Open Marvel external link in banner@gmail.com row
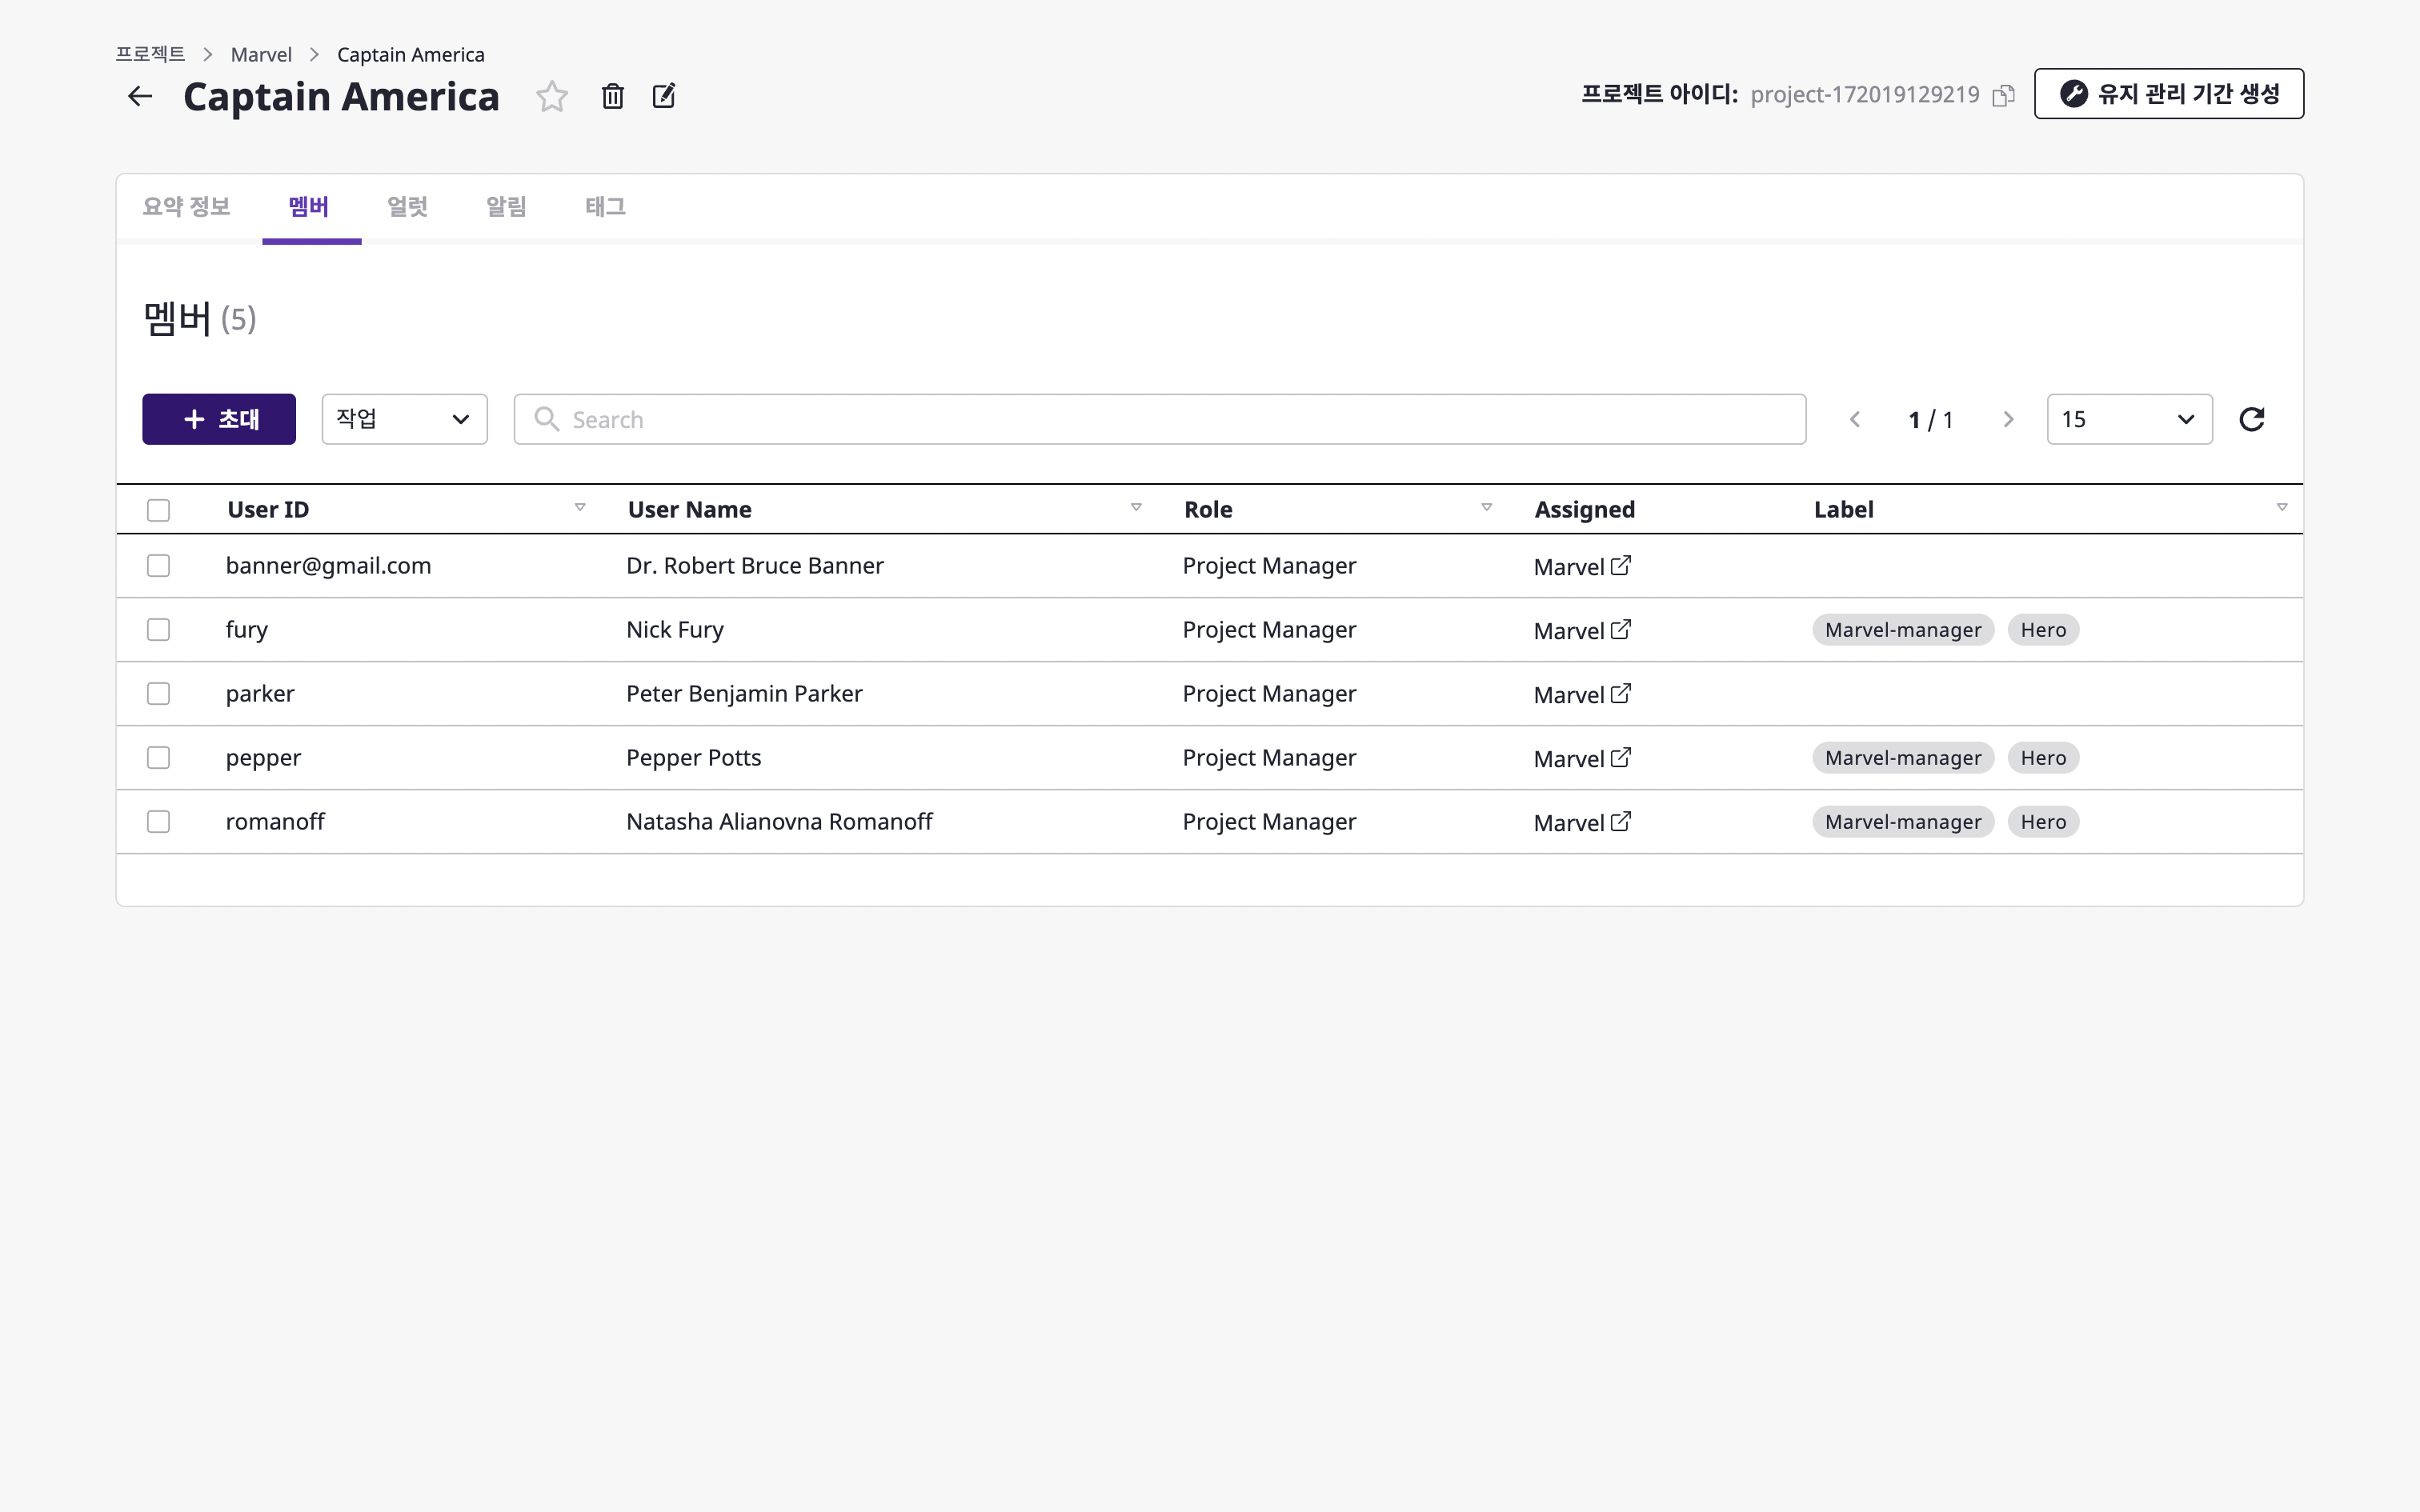The width and height of the screenshot is (2420, 1512). [1620, 566]
